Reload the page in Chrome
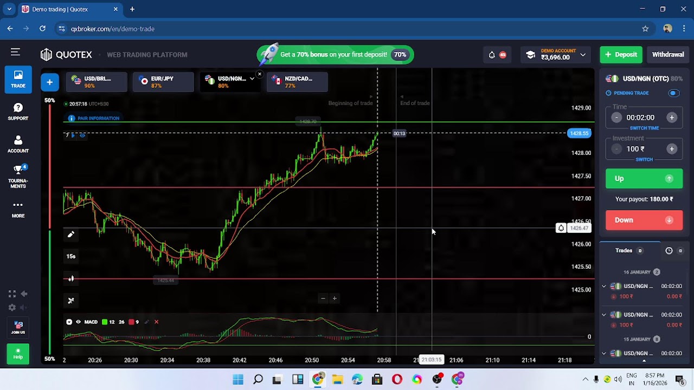The width and height of the screenshot is (694, 390). click(x=42, y=29)
